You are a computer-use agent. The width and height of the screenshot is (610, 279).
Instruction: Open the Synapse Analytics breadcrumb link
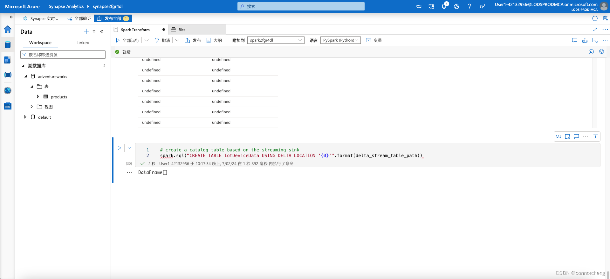(66, 6)
